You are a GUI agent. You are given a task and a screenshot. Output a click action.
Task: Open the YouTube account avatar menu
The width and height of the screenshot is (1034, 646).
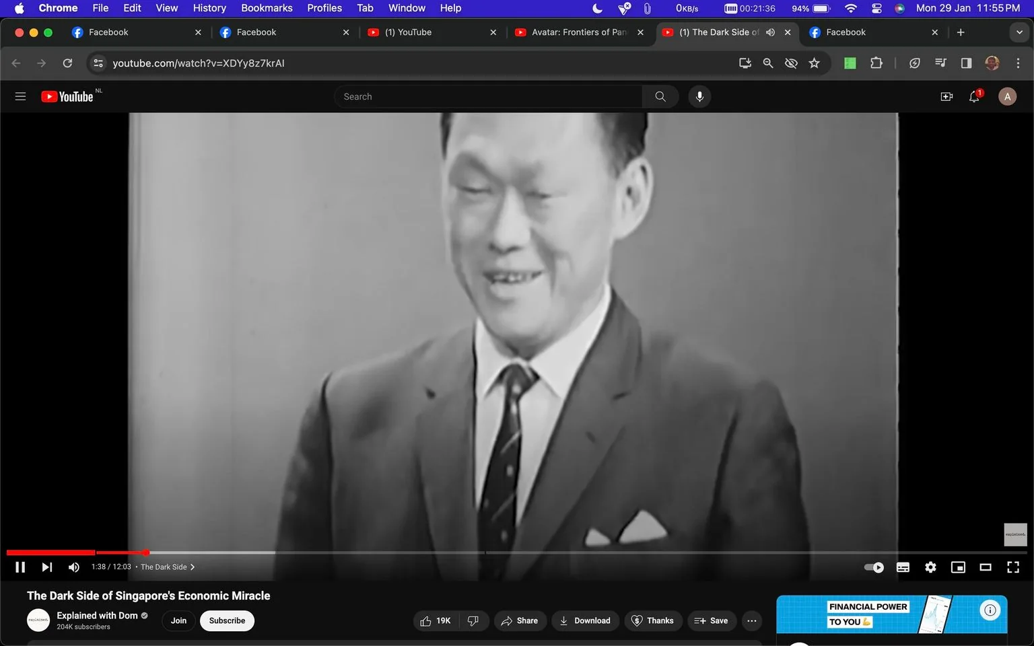1007,96
